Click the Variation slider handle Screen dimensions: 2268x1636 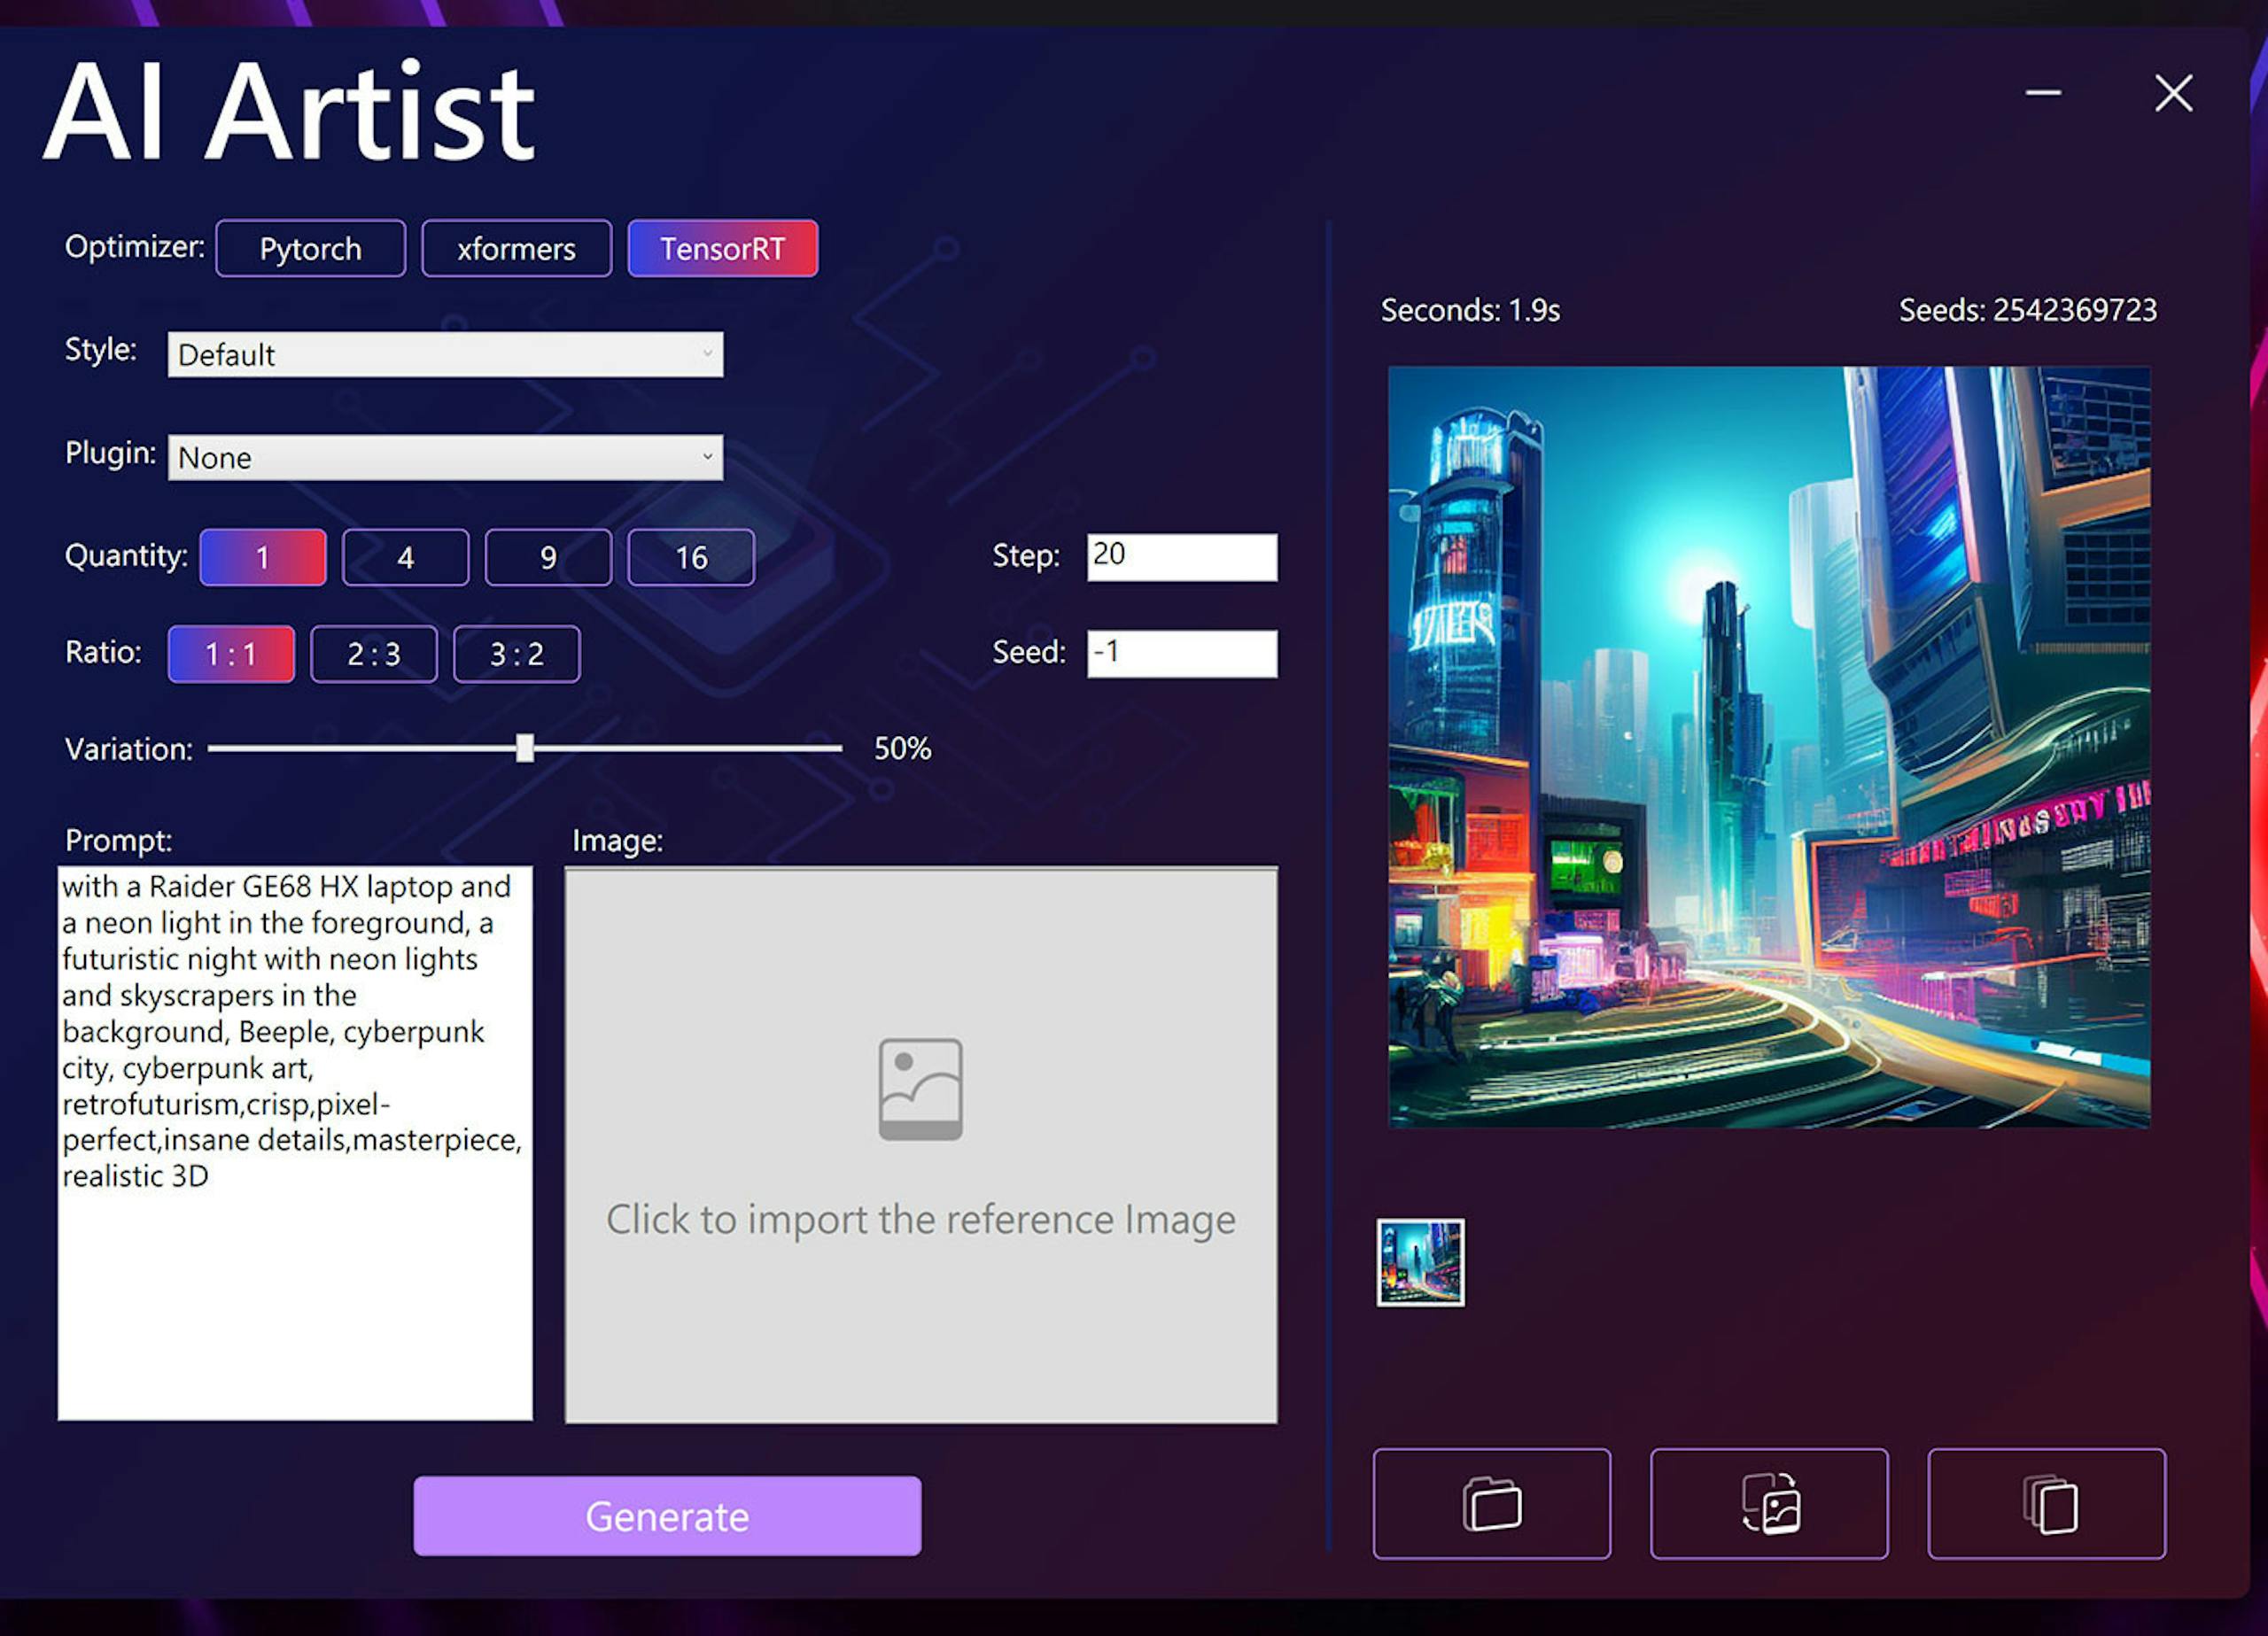(x=525, y=748)
